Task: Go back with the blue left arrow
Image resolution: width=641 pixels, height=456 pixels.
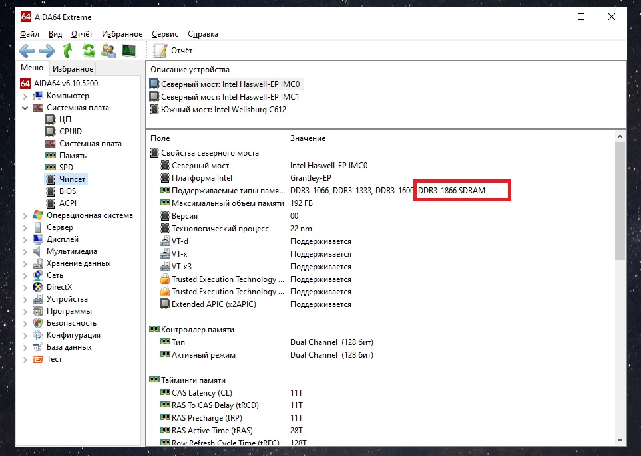Action: [x=27, y=51]
